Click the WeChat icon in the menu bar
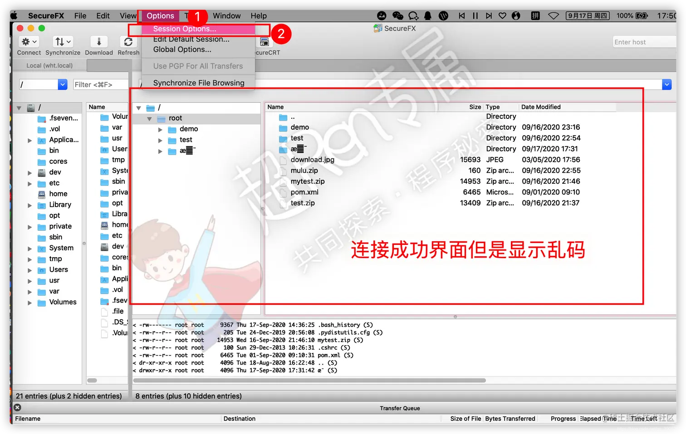Viewport: 686px width, 434px height. [x=398, y=16]
